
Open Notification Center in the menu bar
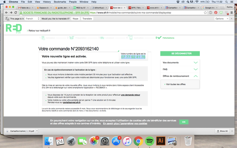pyautogui.click(x=231, y=2)
